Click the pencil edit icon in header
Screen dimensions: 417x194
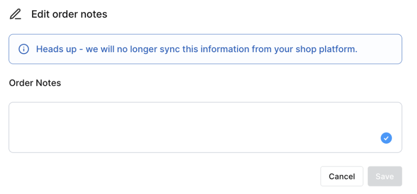point(15,14)
